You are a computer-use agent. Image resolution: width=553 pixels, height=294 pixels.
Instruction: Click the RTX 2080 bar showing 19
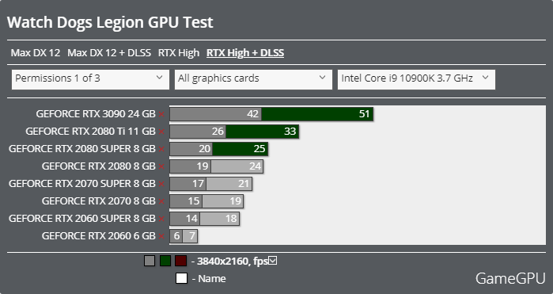[x=190, y=166]
